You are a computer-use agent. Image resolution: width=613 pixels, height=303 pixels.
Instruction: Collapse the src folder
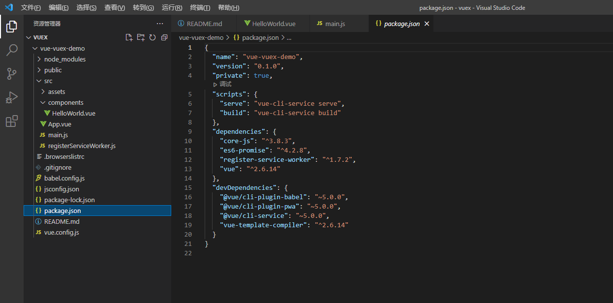pos(97,81)
